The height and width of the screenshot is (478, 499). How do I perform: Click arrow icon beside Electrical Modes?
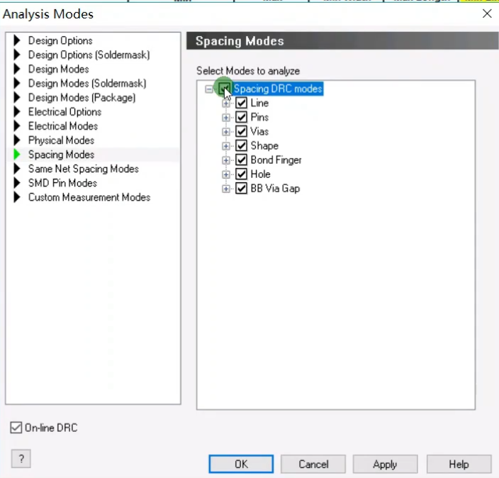[17, 126]
